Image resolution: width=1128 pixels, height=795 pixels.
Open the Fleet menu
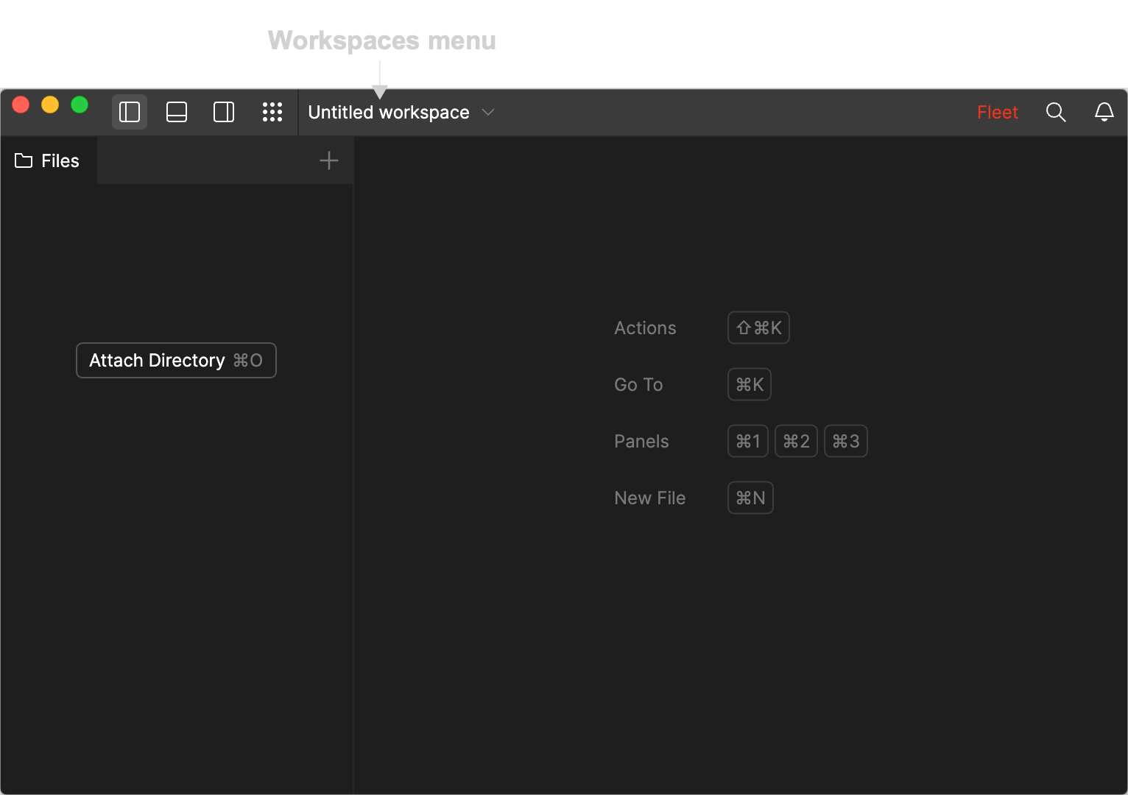pyautogui.click(x=998, y=112)
